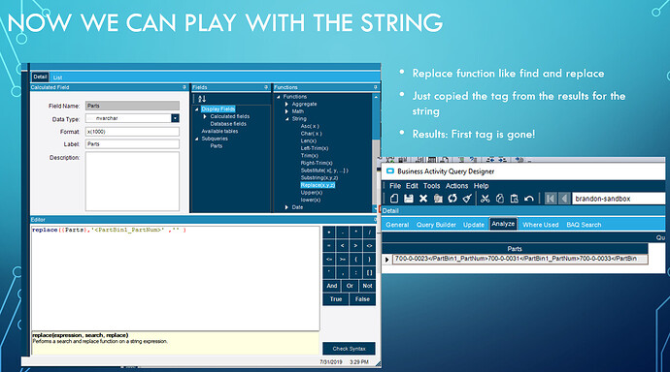Save the query with floppy icon
Image resolution: width=670 pixels, height=372 pixels.
click(409, 199)
